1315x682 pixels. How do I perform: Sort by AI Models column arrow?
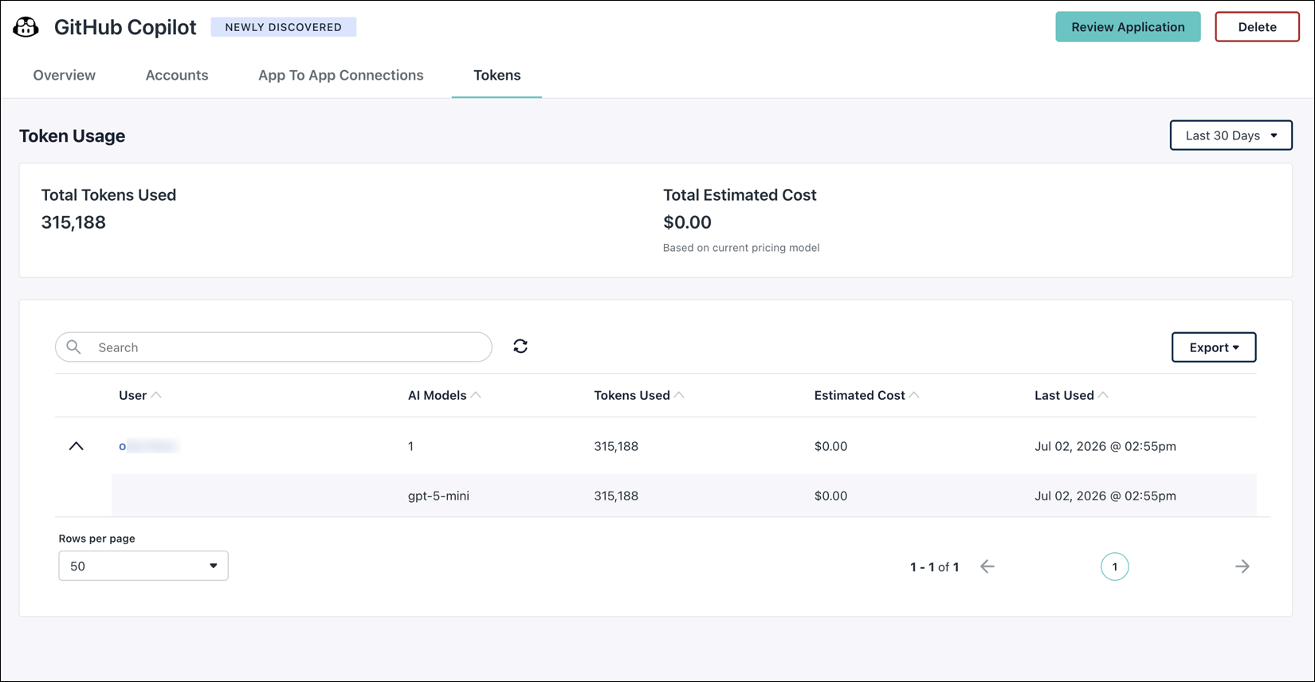click(x=476, y=395)
